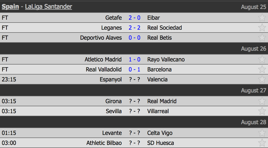Viewport: 268px width, 148px height.
Task: Favorite the Leganes vs Real Sociedad match
Action: (x=262, y=28)
